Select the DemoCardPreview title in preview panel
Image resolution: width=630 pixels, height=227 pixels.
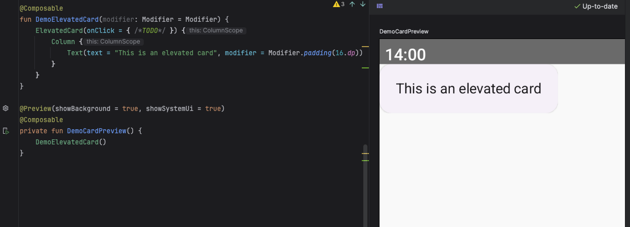pos(404,31)
